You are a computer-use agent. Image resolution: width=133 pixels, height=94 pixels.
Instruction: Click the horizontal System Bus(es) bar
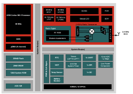78,49
